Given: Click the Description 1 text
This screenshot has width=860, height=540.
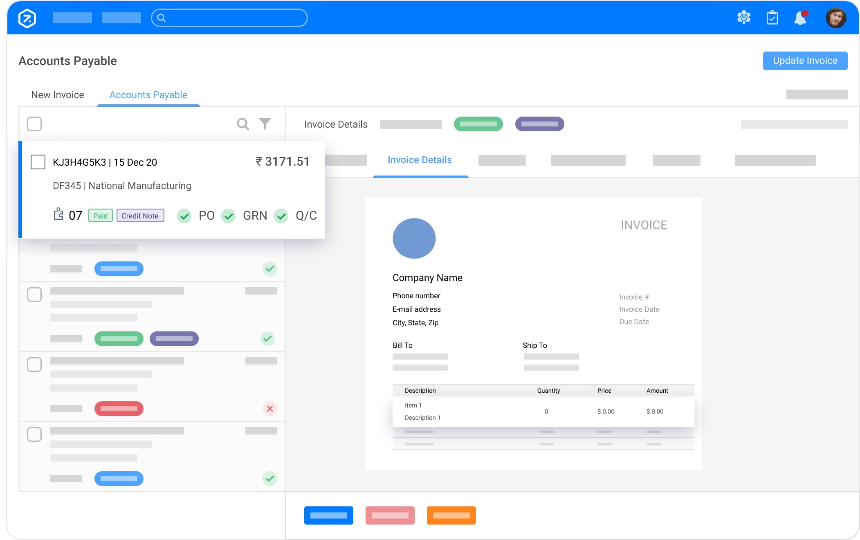Looking at the screenshot, I should 422,418.
